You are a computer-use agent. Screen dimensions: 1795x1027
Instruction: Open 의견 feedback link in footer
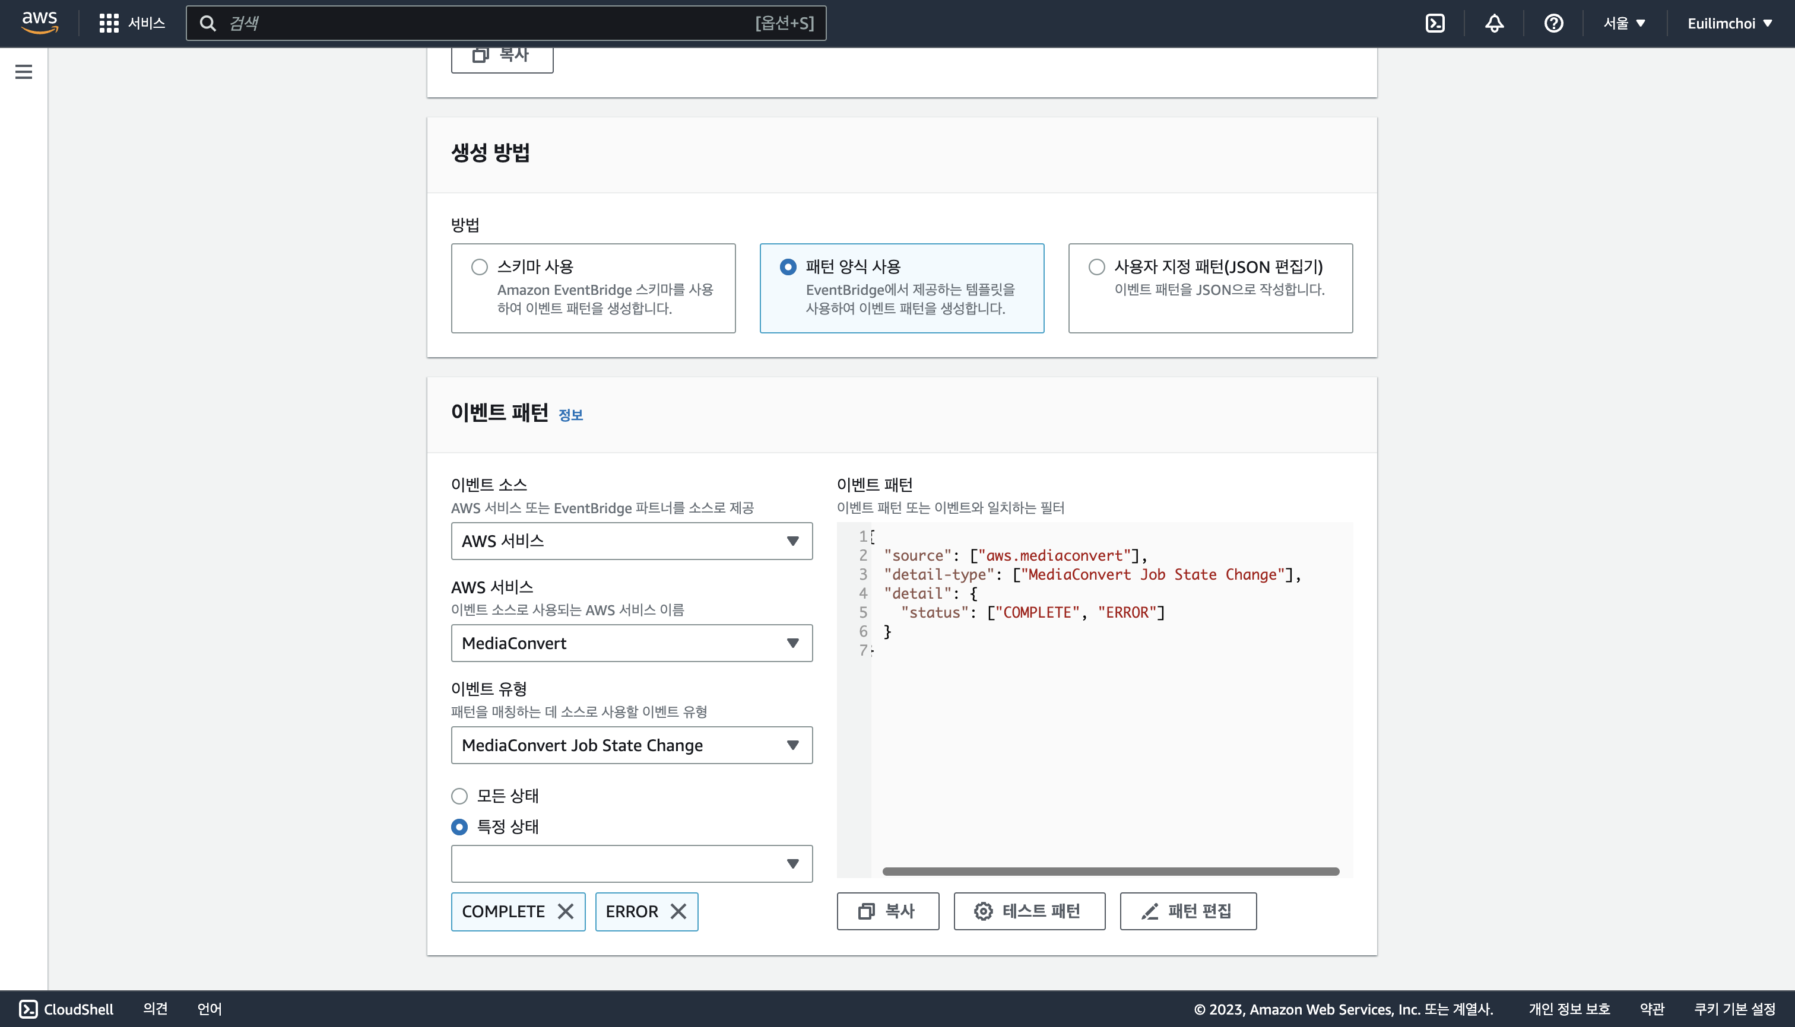pos(156,1009)
